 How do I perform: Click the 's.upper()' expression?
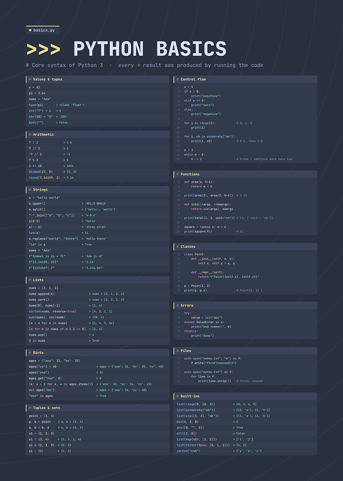point(37,204)
